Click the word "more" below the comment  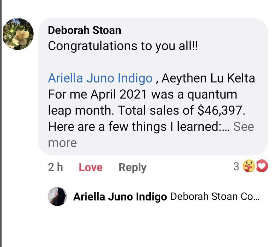pyautogui.click(x=62, y=143)
